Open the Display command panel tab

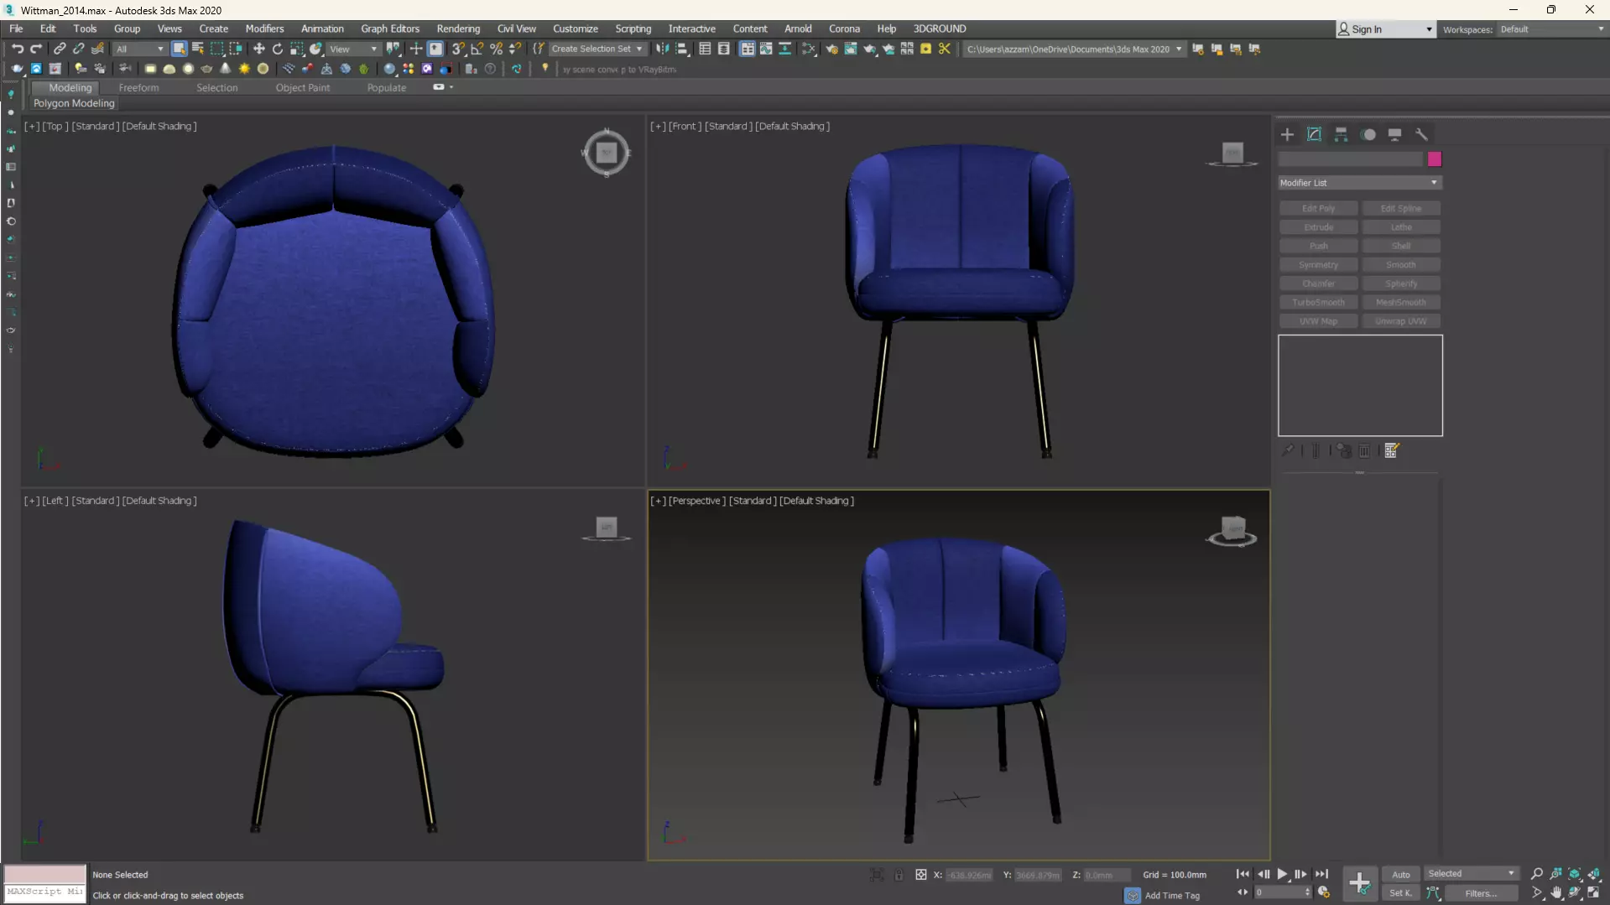tap(1394, 134)
